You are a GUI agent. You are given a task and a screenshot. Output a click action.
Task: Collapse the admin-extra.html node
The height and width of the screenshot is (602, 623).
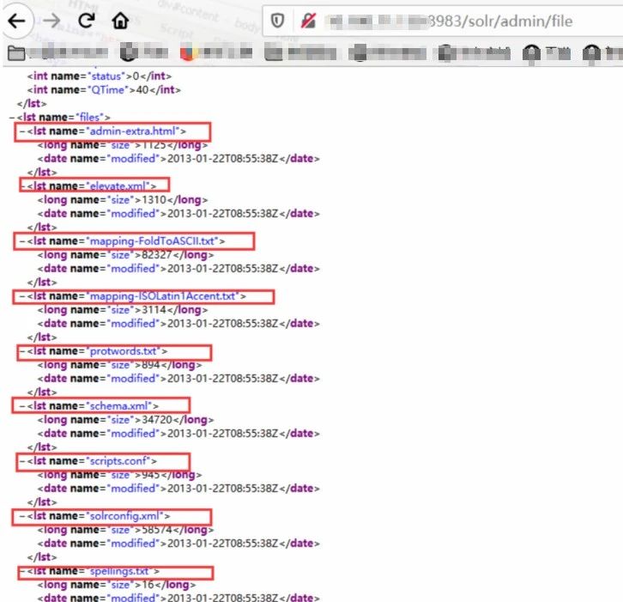point(21,131)
